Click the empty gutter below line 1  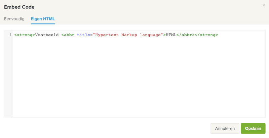tap(9, 77)
